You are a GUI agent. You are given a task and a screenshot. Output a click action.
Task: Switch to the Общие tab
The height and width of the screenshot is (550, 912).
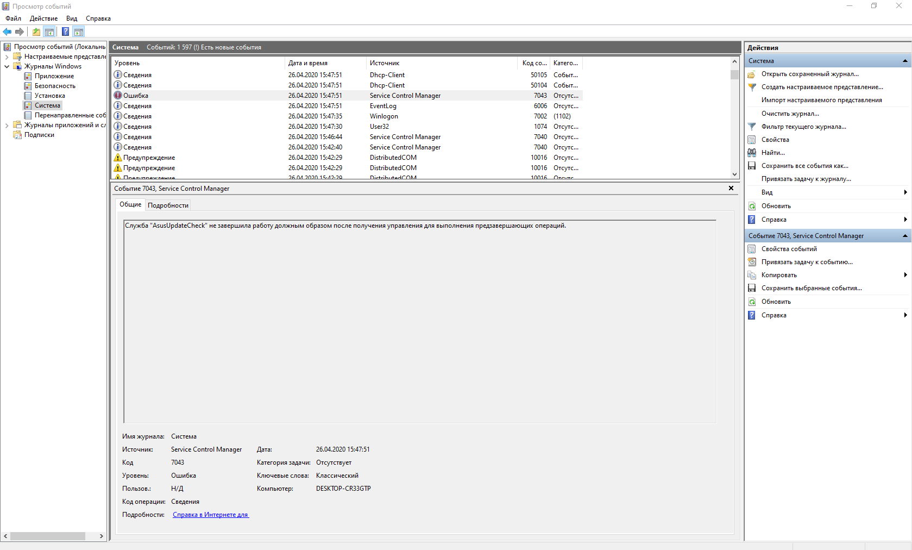(x=130, y=204)
